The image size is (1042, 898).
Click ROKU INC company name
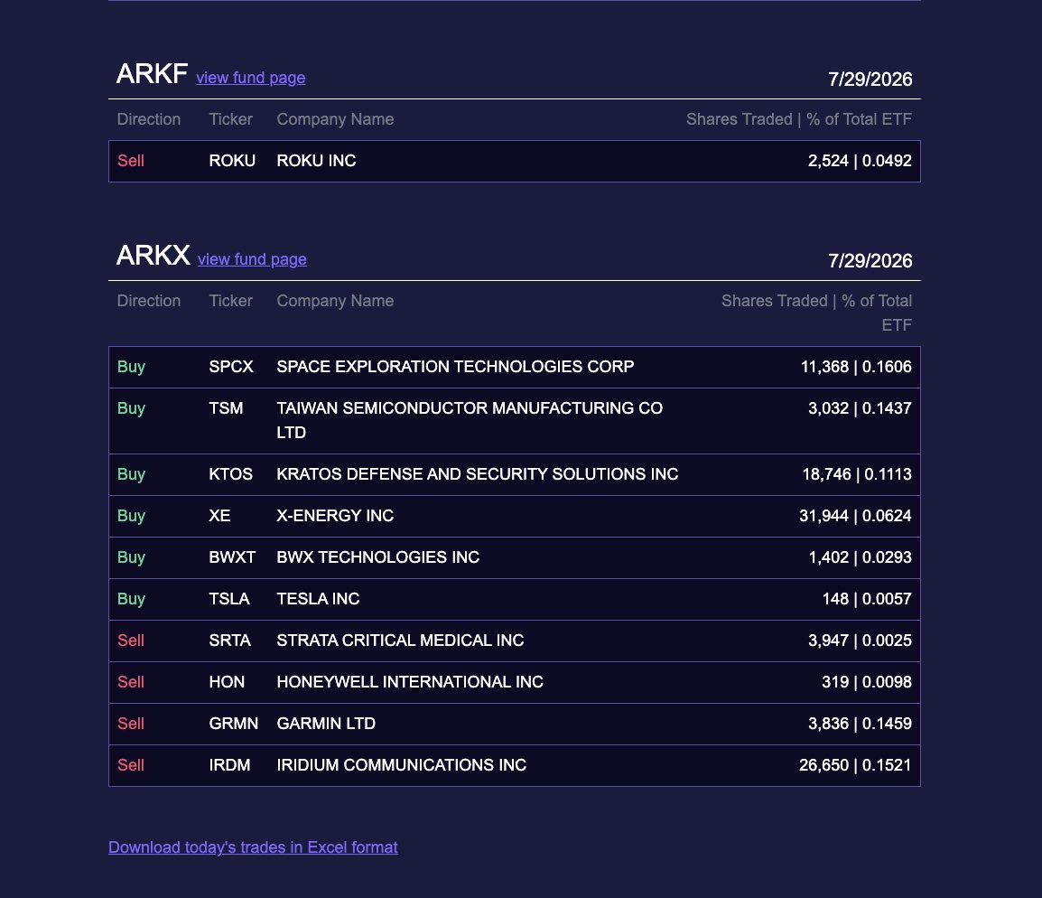pos(316,161)
